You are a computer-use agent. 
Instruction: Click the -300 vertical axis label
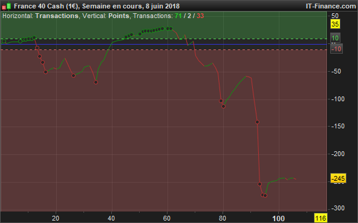[x=337, y=208]
